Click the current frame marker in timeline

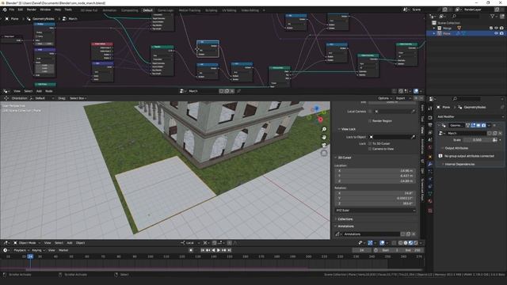pos(30,256)
